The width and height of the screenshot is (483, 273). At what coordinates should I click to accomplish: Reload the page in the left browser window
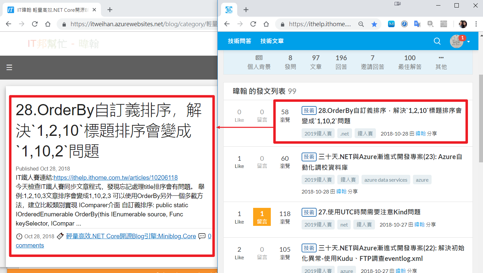(x=35, y=24)
